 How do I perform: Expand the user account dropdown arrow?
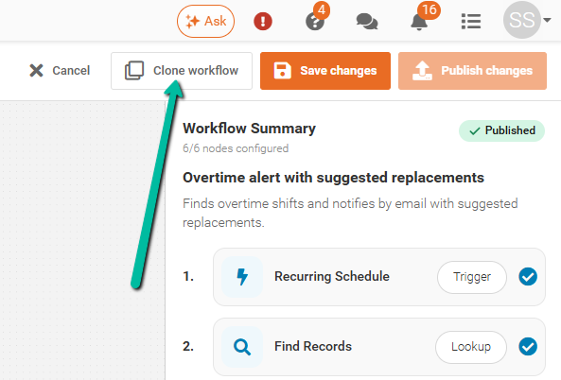(x=547, y=21)
